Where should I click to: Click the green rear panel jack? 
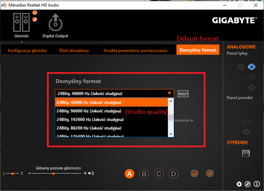point(252,77)
